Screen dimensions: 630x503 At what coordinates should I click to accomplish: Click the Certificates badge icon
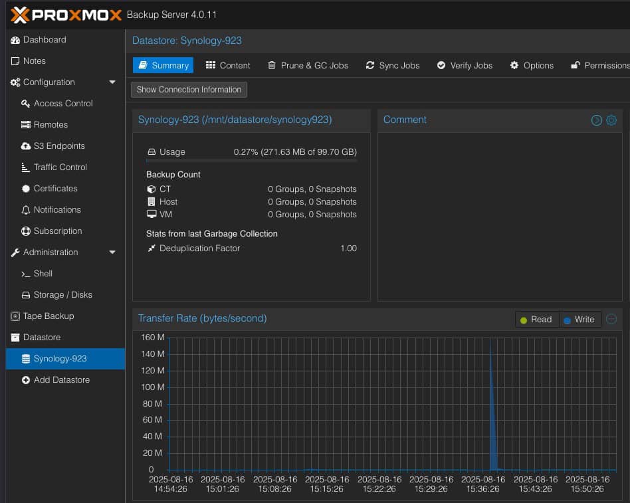tap(26, 189)
